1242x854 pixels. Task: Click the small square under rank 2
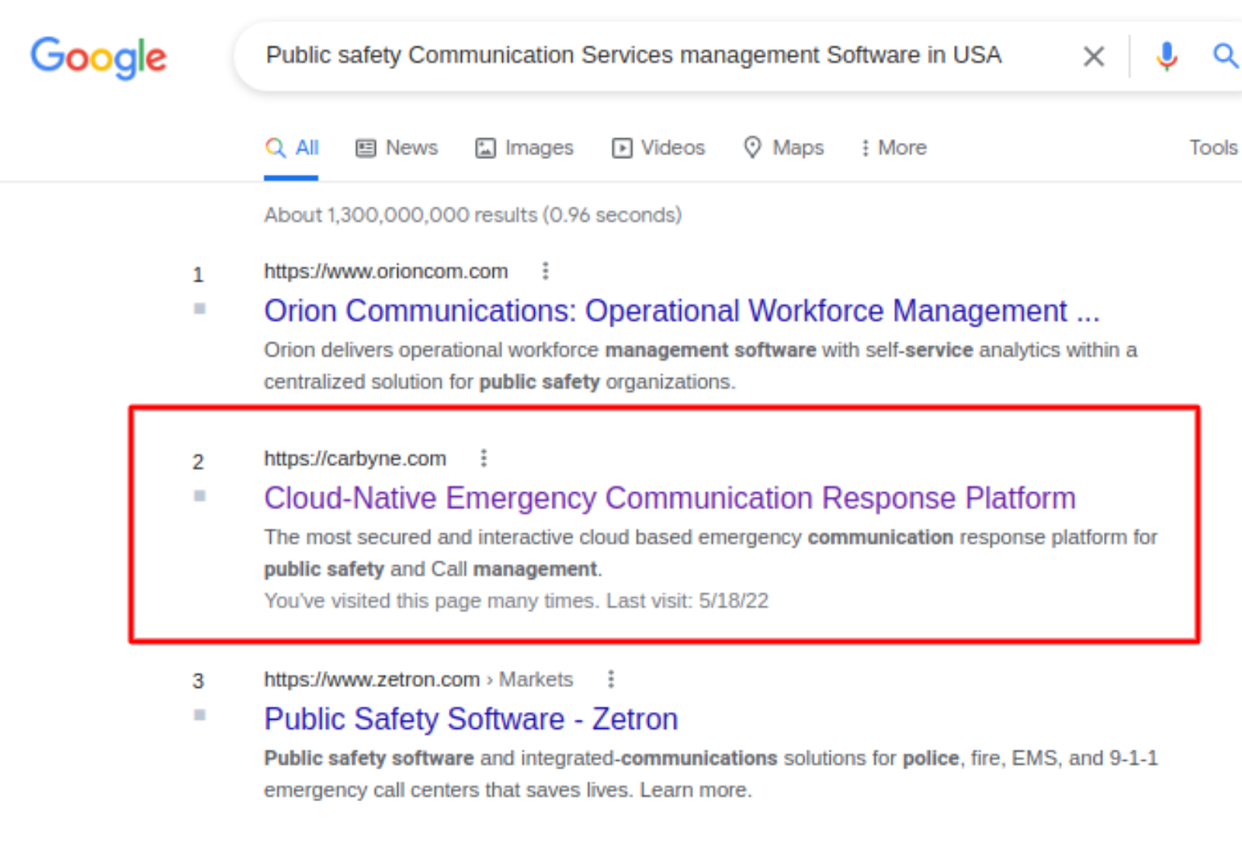pyautogui.click(x=199, y=496)
